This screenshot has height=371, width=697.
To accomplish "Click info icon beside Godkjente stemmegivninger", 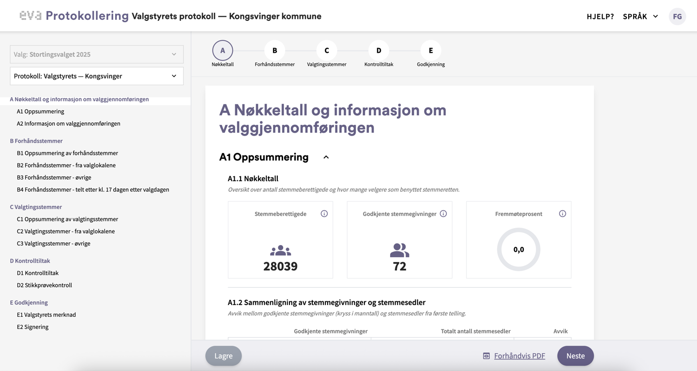I will tap(443, 214).
